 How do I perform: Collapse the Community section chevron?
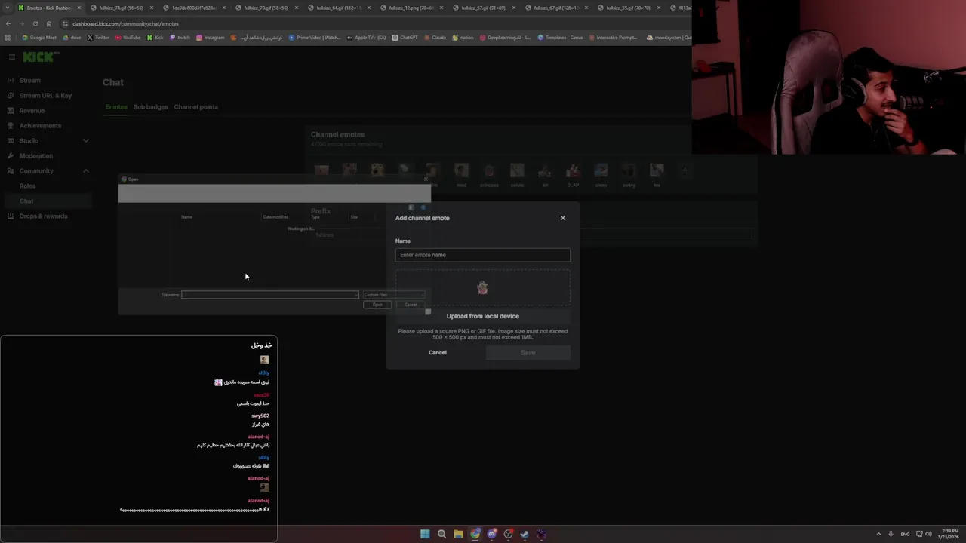[x=85, y=170]
